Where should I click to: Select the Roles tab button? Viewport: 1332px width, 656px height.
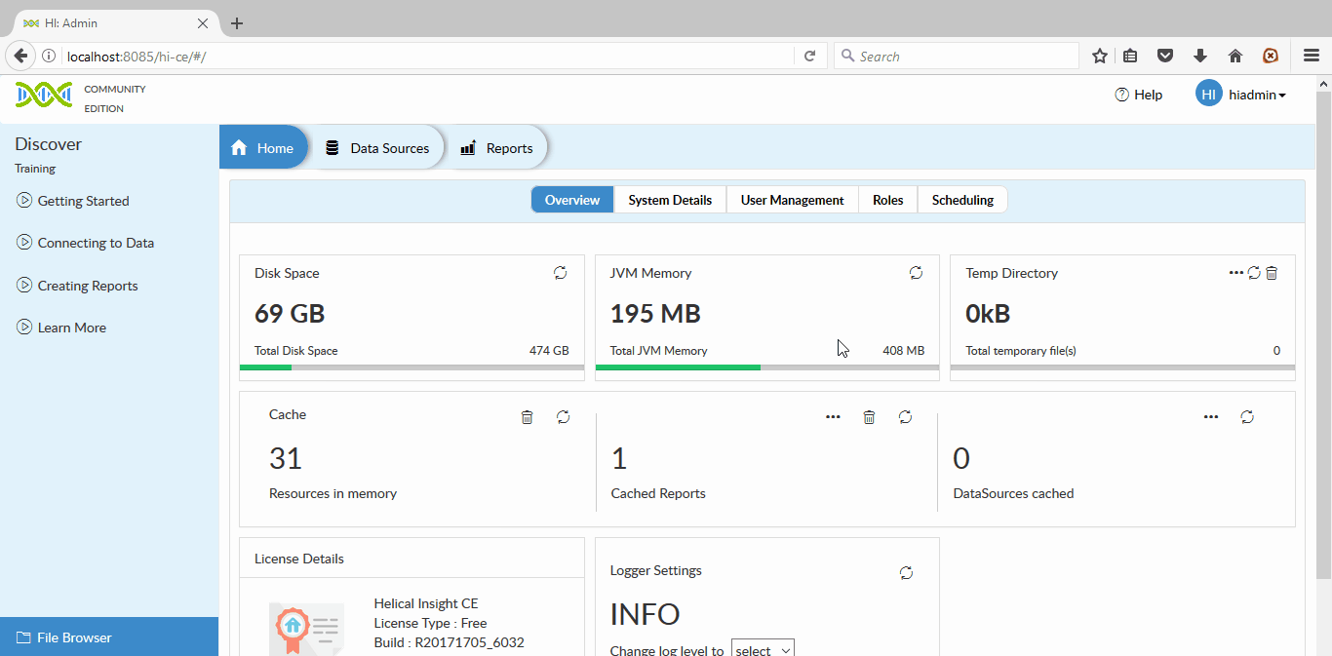click(887, 199)
